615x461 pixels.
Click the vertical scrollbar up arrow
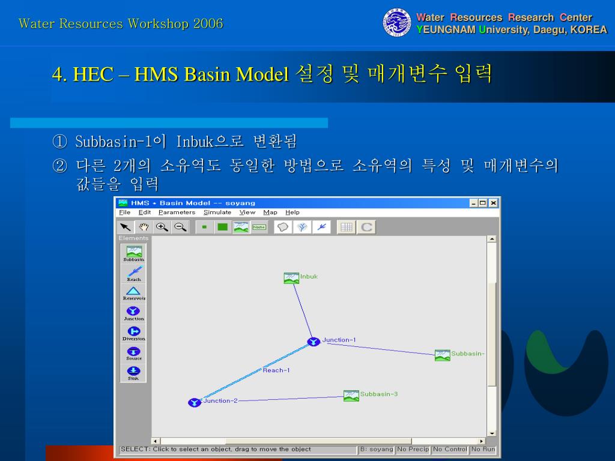[492, 239]
